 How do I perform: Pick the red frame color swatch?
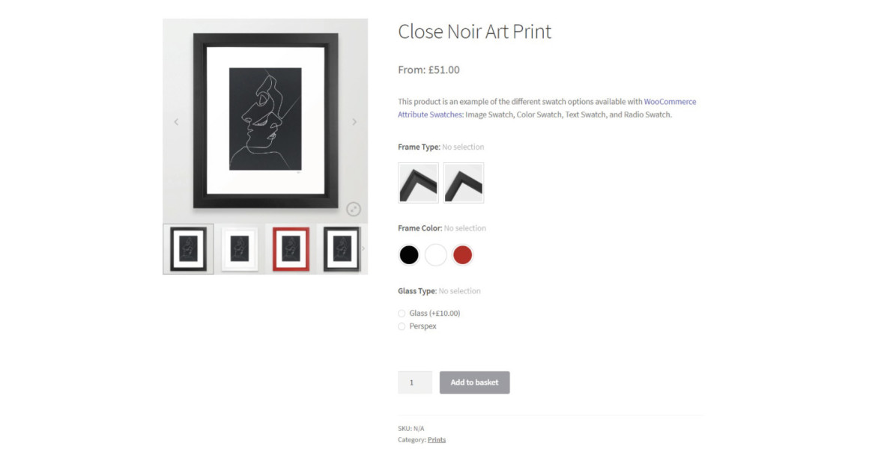click(462, 255)
